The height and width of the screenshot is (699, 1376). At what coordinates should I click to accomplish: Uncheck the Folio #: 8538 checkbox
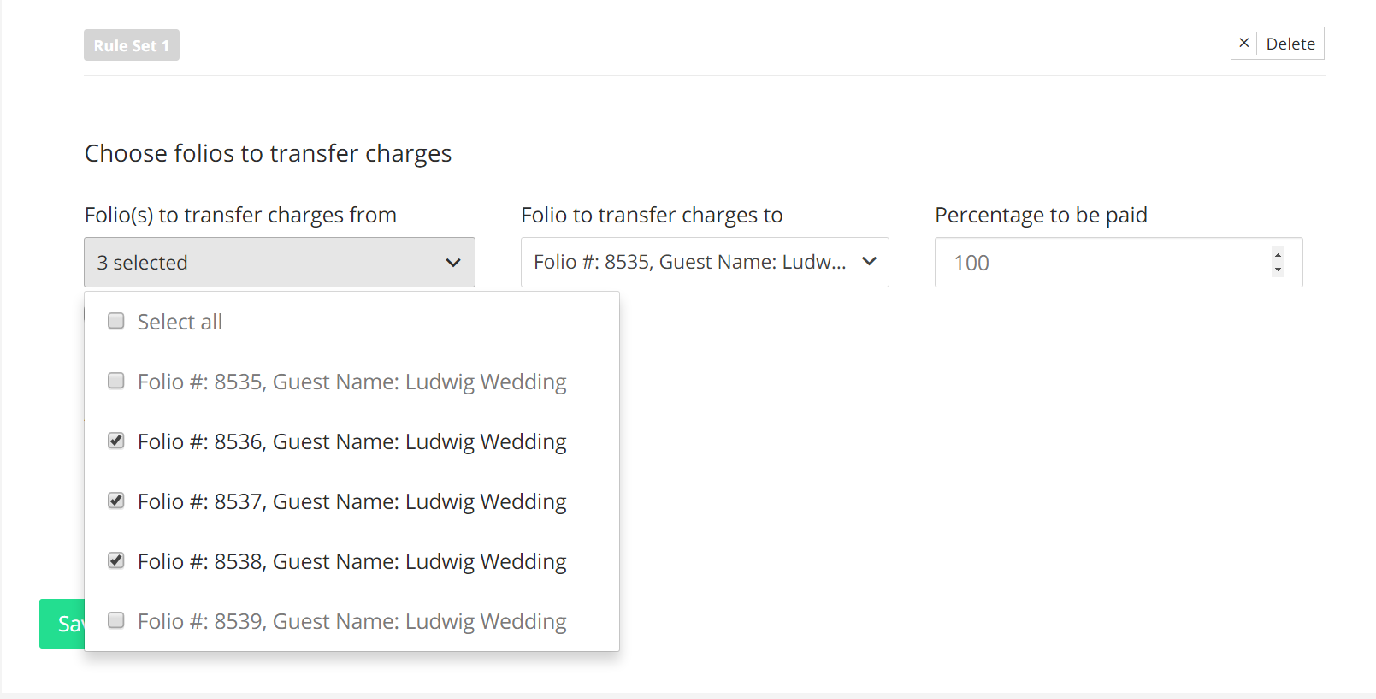[x=116, y=560]
